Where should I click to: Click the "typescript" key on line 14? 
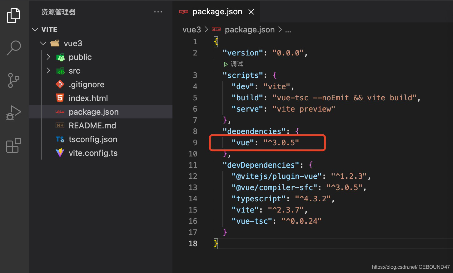(259, 199)
